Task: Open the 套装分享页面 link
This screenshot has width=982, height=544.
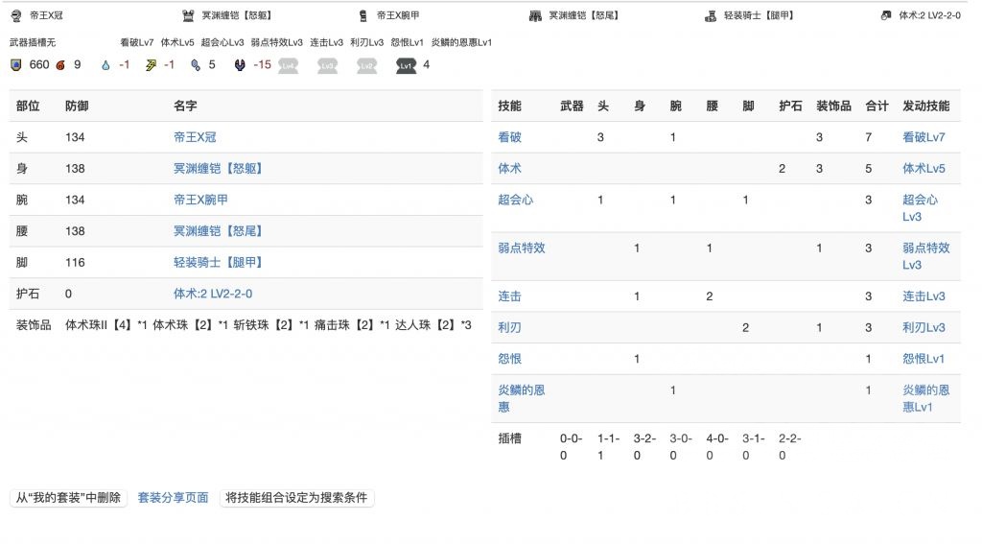Action: 173,498
